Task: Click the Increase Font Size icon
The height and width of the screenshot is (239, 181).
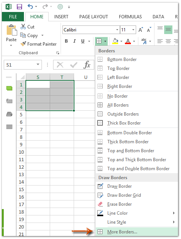Action: coord(141,30)
